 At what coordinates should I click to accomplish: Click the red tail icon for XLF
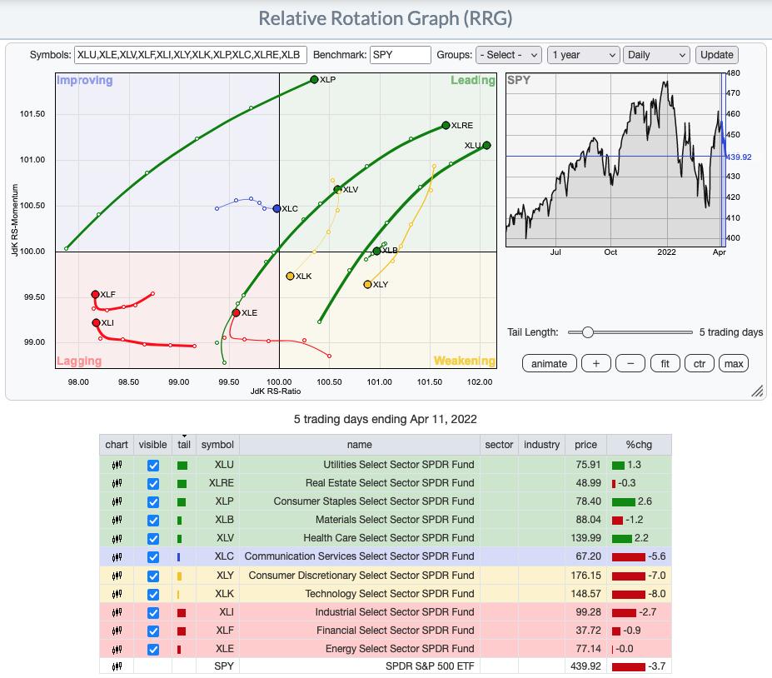[x=182, y=631]
